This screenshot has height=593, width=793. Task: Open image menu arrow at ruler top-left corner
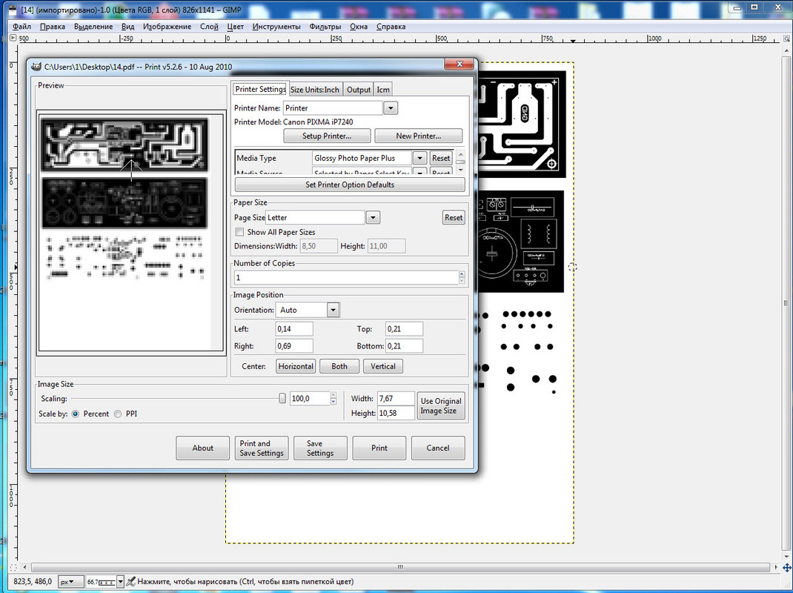click(x=13, y=38)
